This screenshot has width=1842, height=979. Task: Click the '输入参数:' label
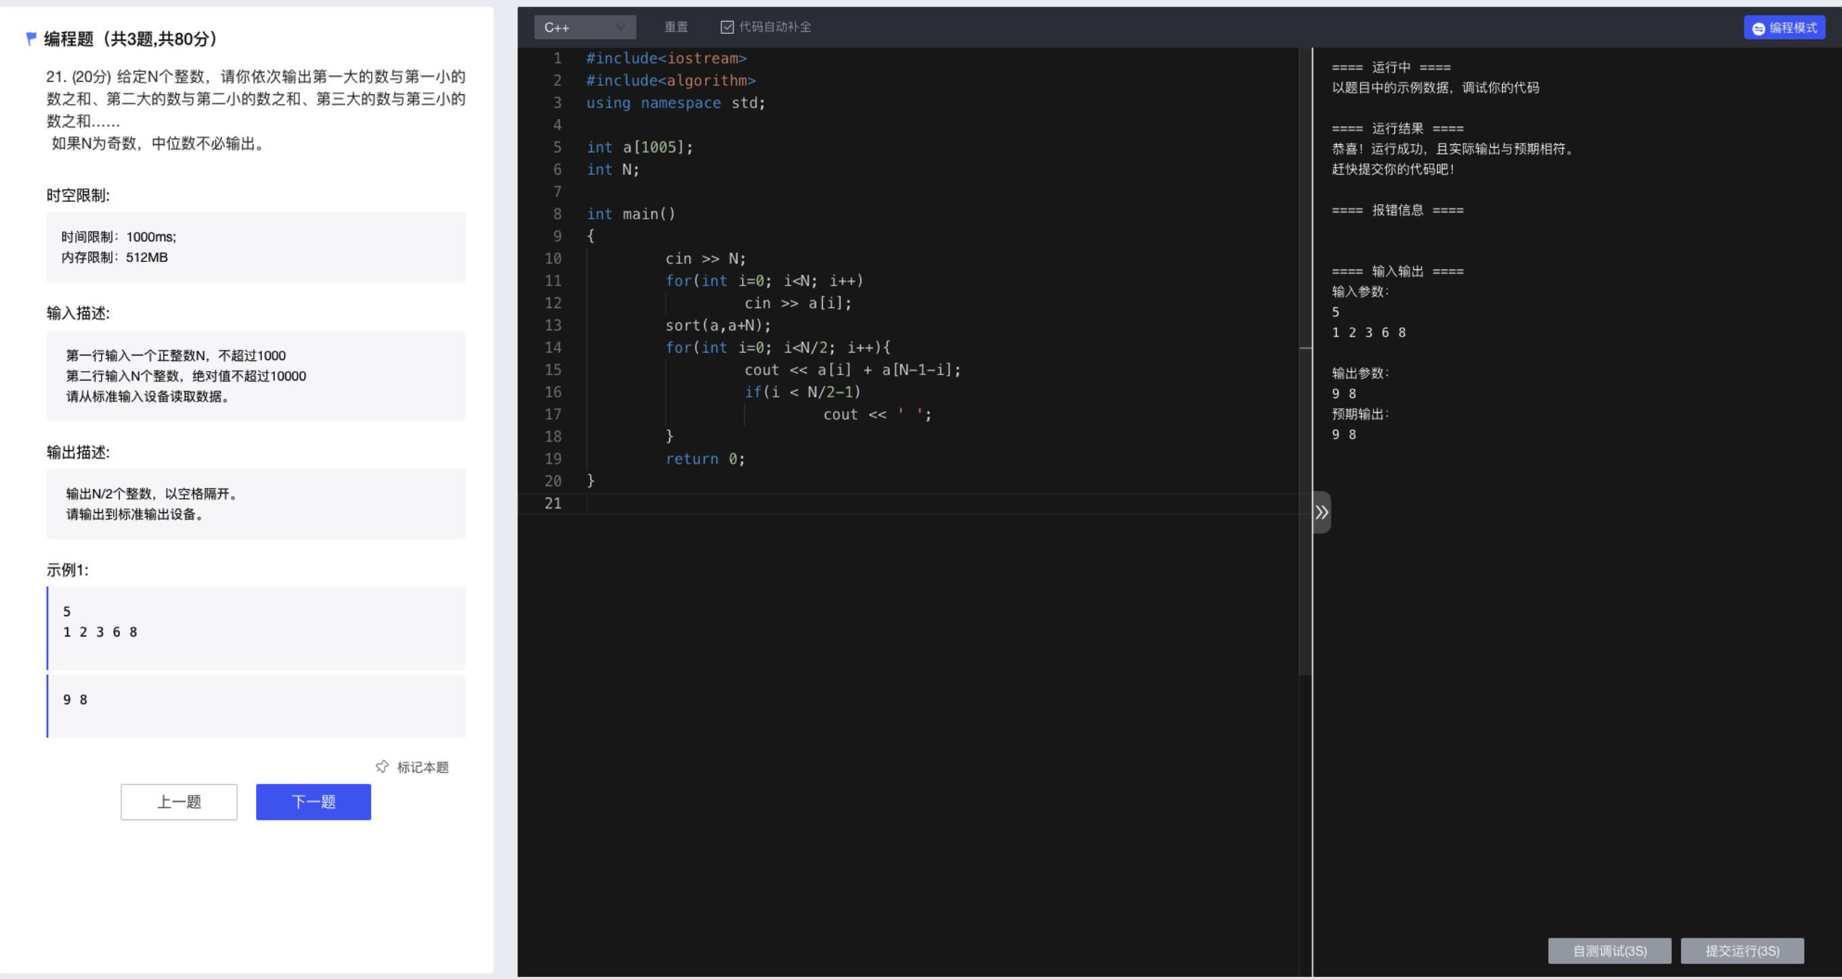(1360, 292)
